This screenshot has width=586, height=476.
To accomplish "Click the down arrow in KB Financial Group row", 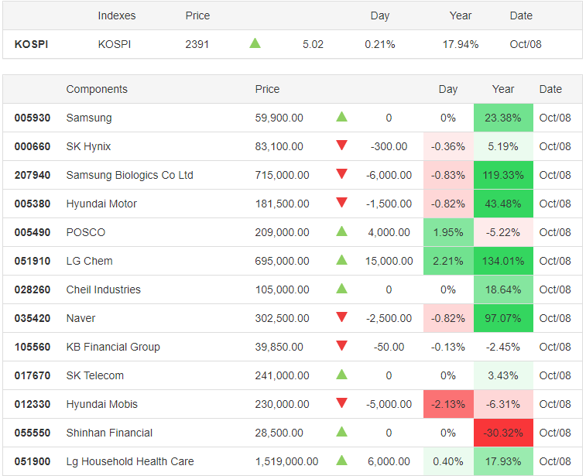I will tap(341, 346).
